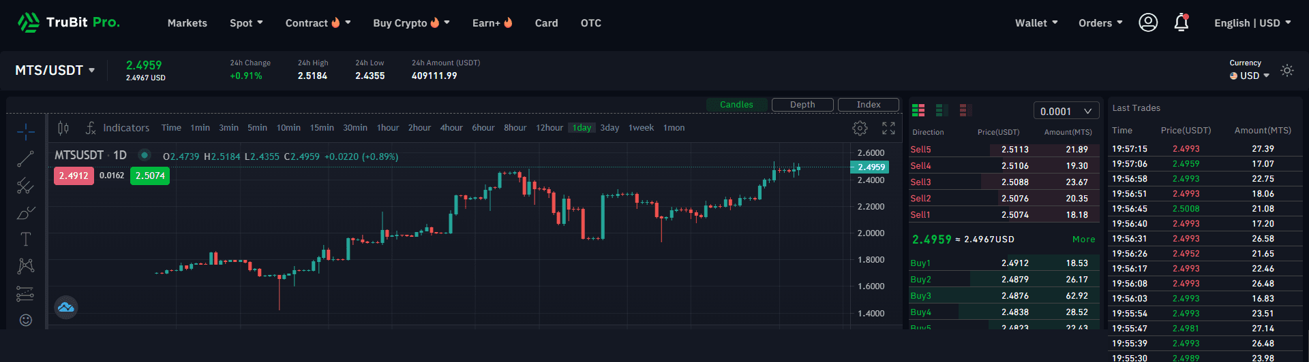Viewport: 1309px width, 362px height.
Task: Open the Markets menu item
Action: pos(187,23)
